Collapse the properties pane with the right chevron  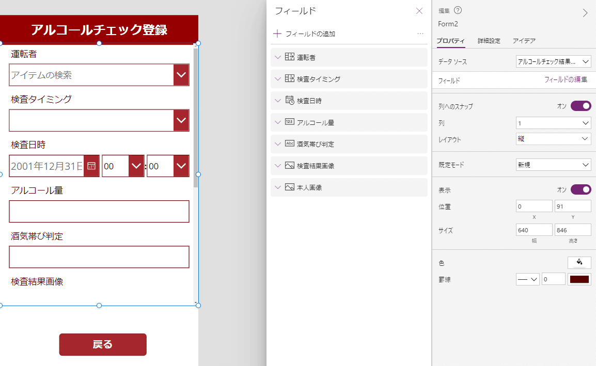coord(585,13)
